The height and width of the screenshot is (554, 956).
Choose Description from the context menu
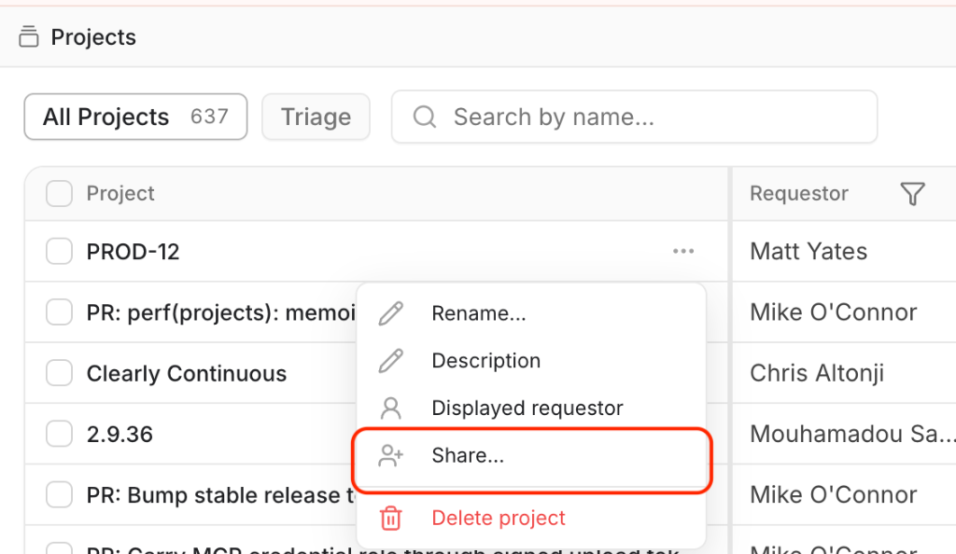[531, 360]
